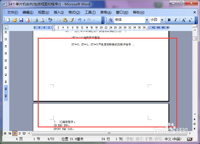Save the document with floppy disk icon
200x144 pixels.
21,20
